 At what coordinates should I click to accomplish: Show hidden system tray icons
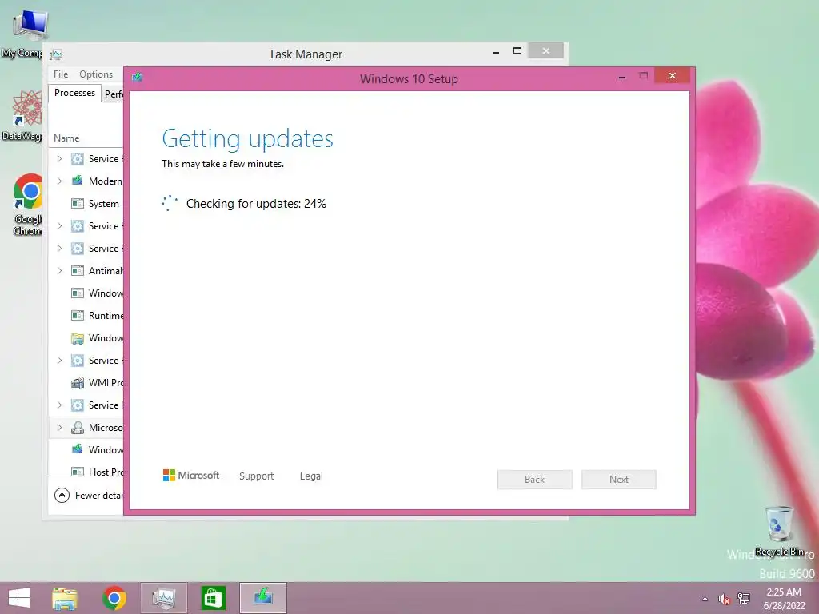pyautogui.click(x=705, y=599)
